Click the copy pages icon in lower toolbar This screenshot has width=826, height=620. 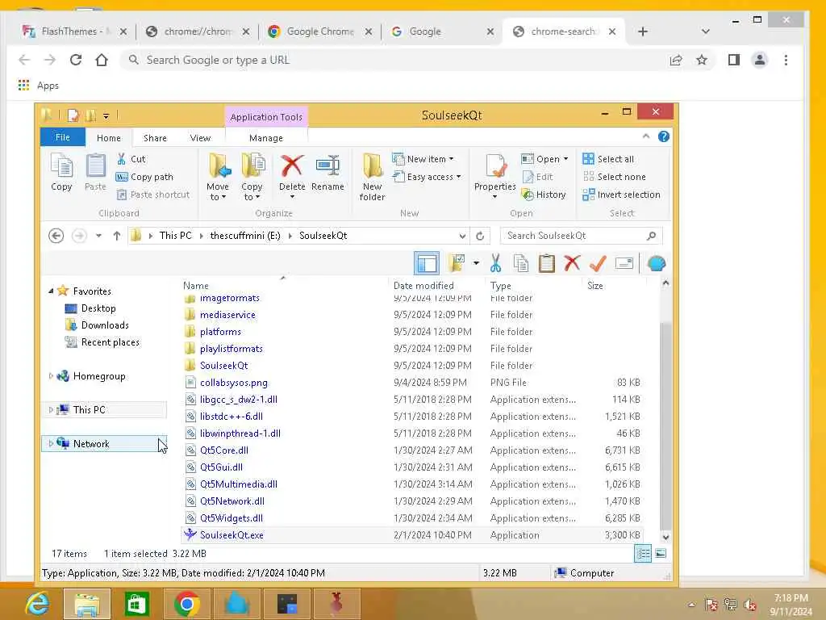pos(521,263)
